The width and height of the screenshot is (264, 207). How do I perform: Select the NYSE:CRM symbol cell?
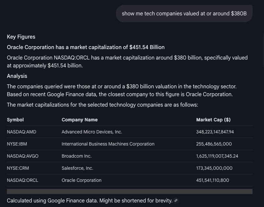tap(18, 168)
